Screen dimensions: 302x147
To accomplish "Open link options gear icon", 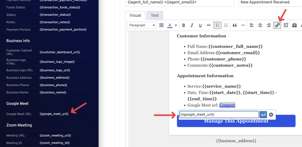I will tap(271, 115).
